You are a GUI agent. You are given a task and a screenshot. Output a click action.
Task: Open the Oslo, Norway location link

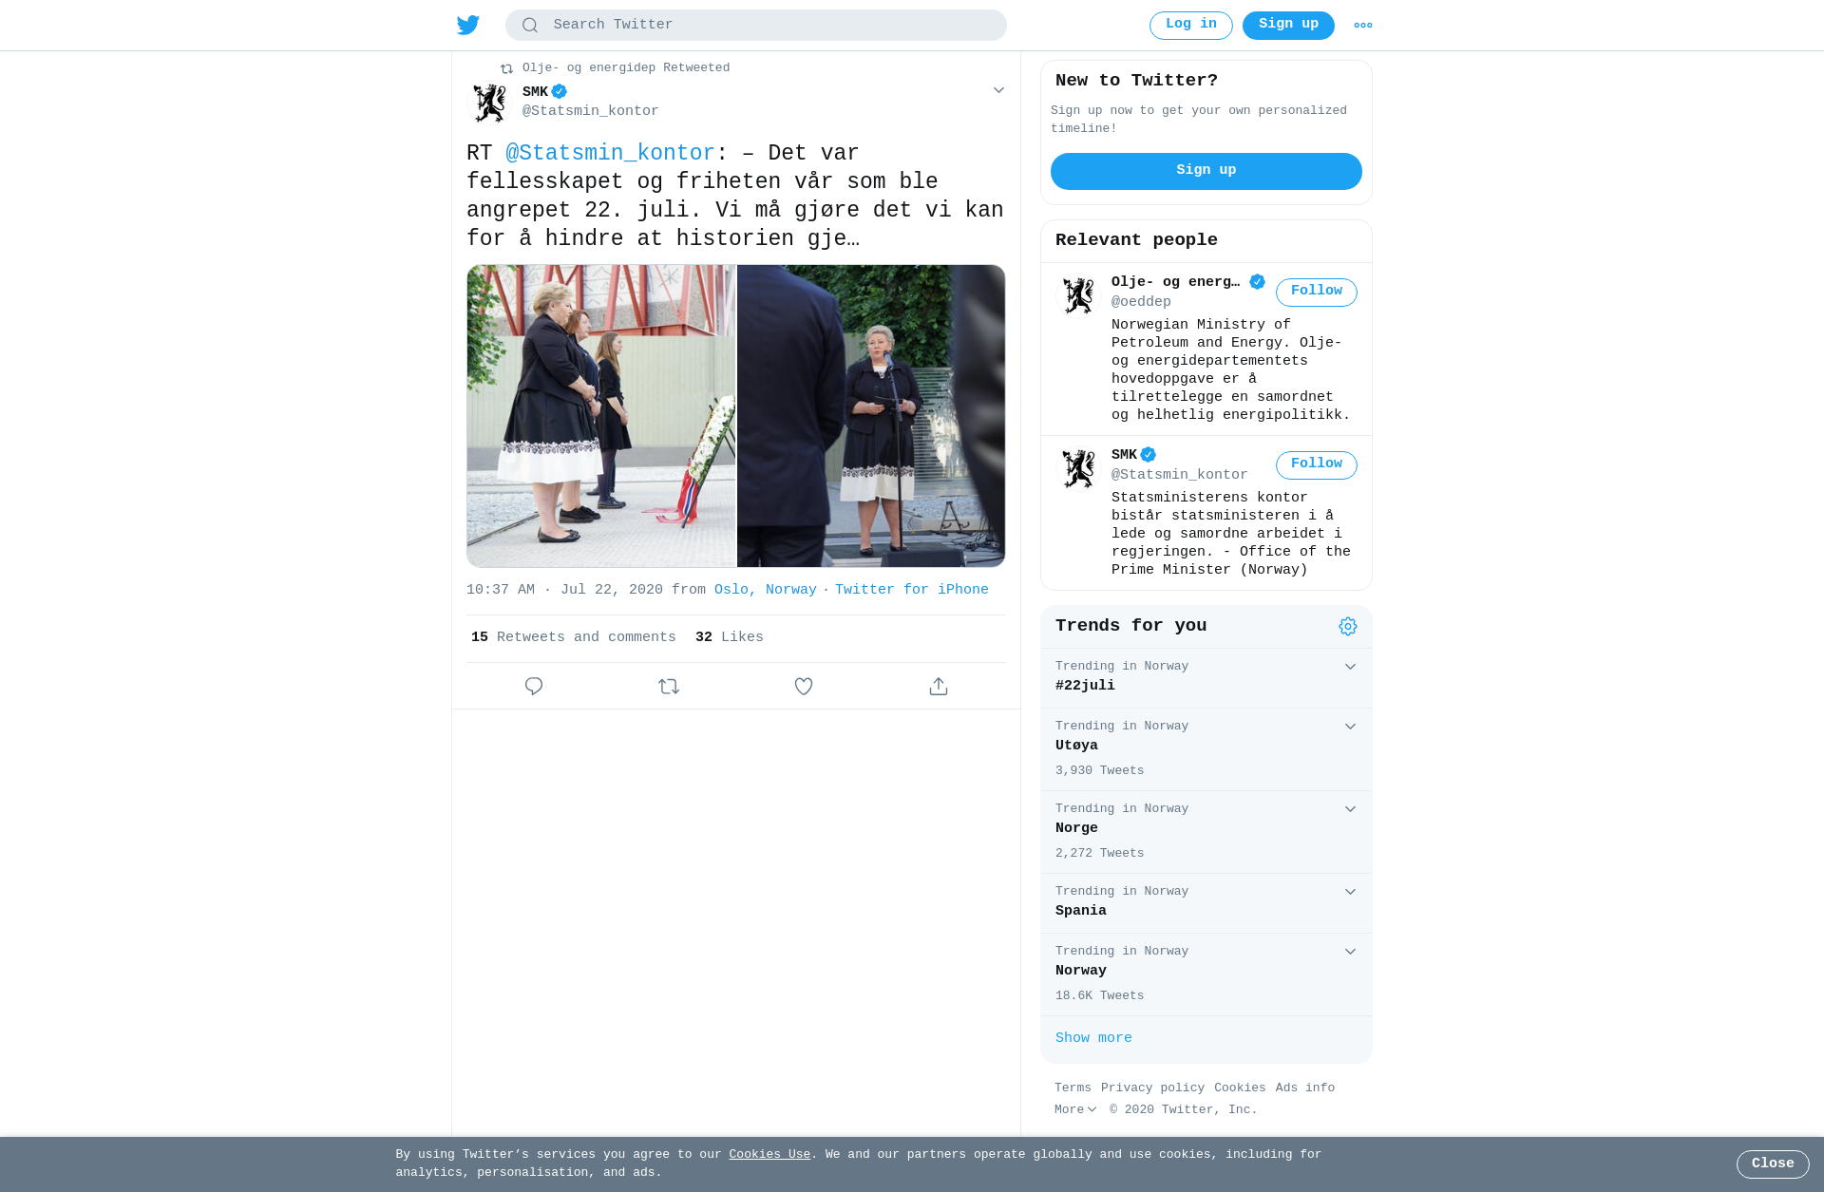click(766, 590)
